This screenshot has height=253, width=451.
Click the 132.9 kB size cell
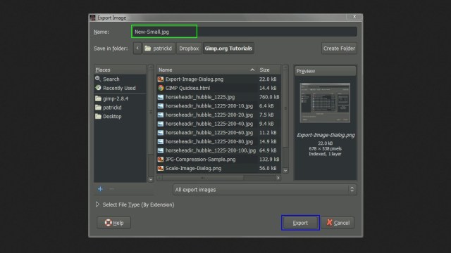pyautogui.click(x=269, y=160)
